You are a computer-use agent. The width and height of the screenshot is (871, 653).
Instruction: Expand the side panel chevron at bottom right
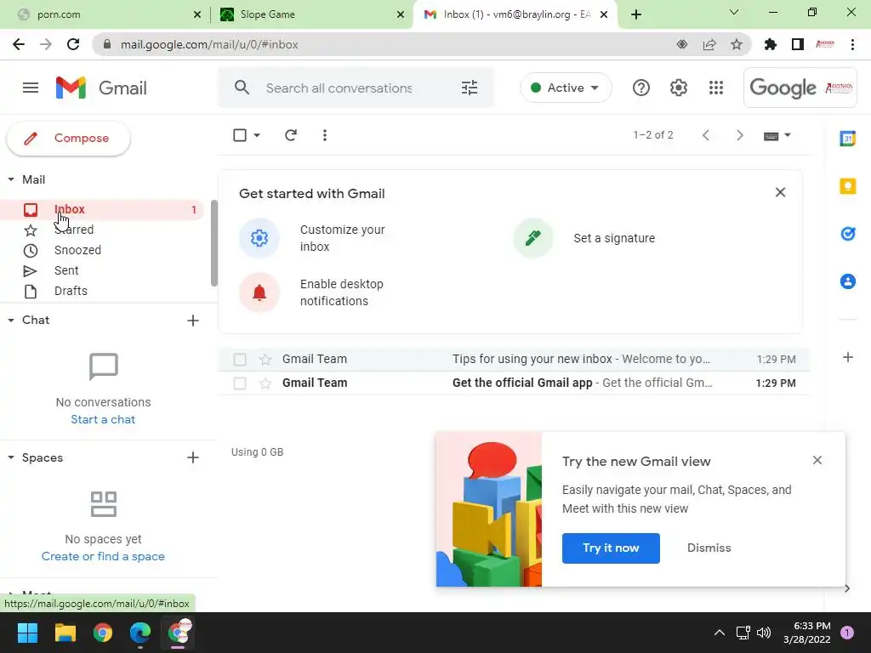tap(846, 588)
